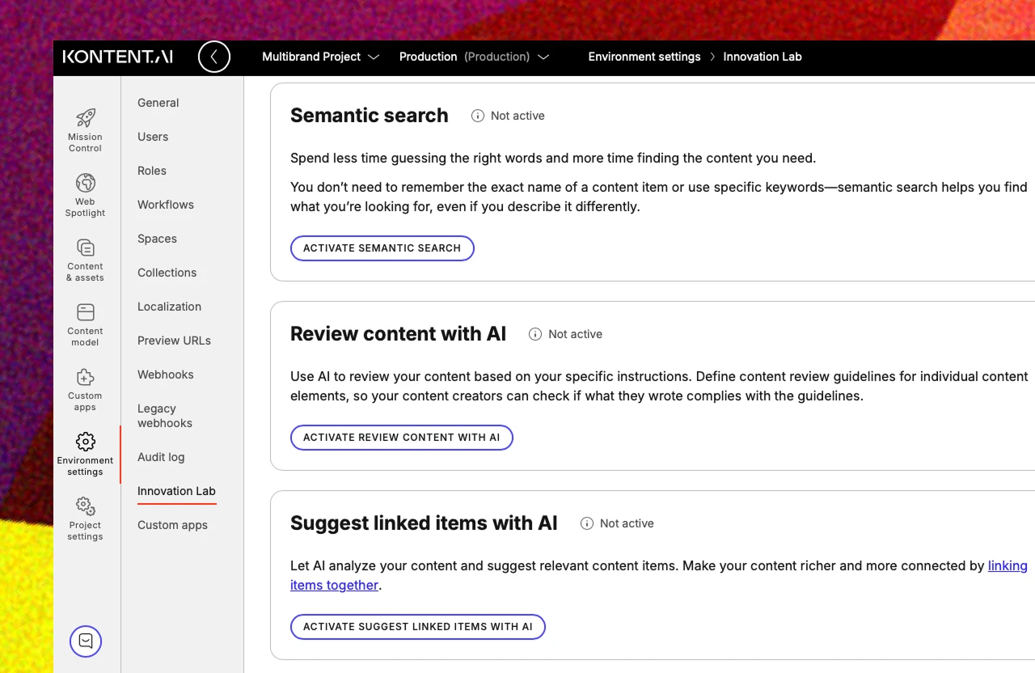Open Custom apps sidebar icon
Screen dimensions: 1035x673
click(85, 378)
